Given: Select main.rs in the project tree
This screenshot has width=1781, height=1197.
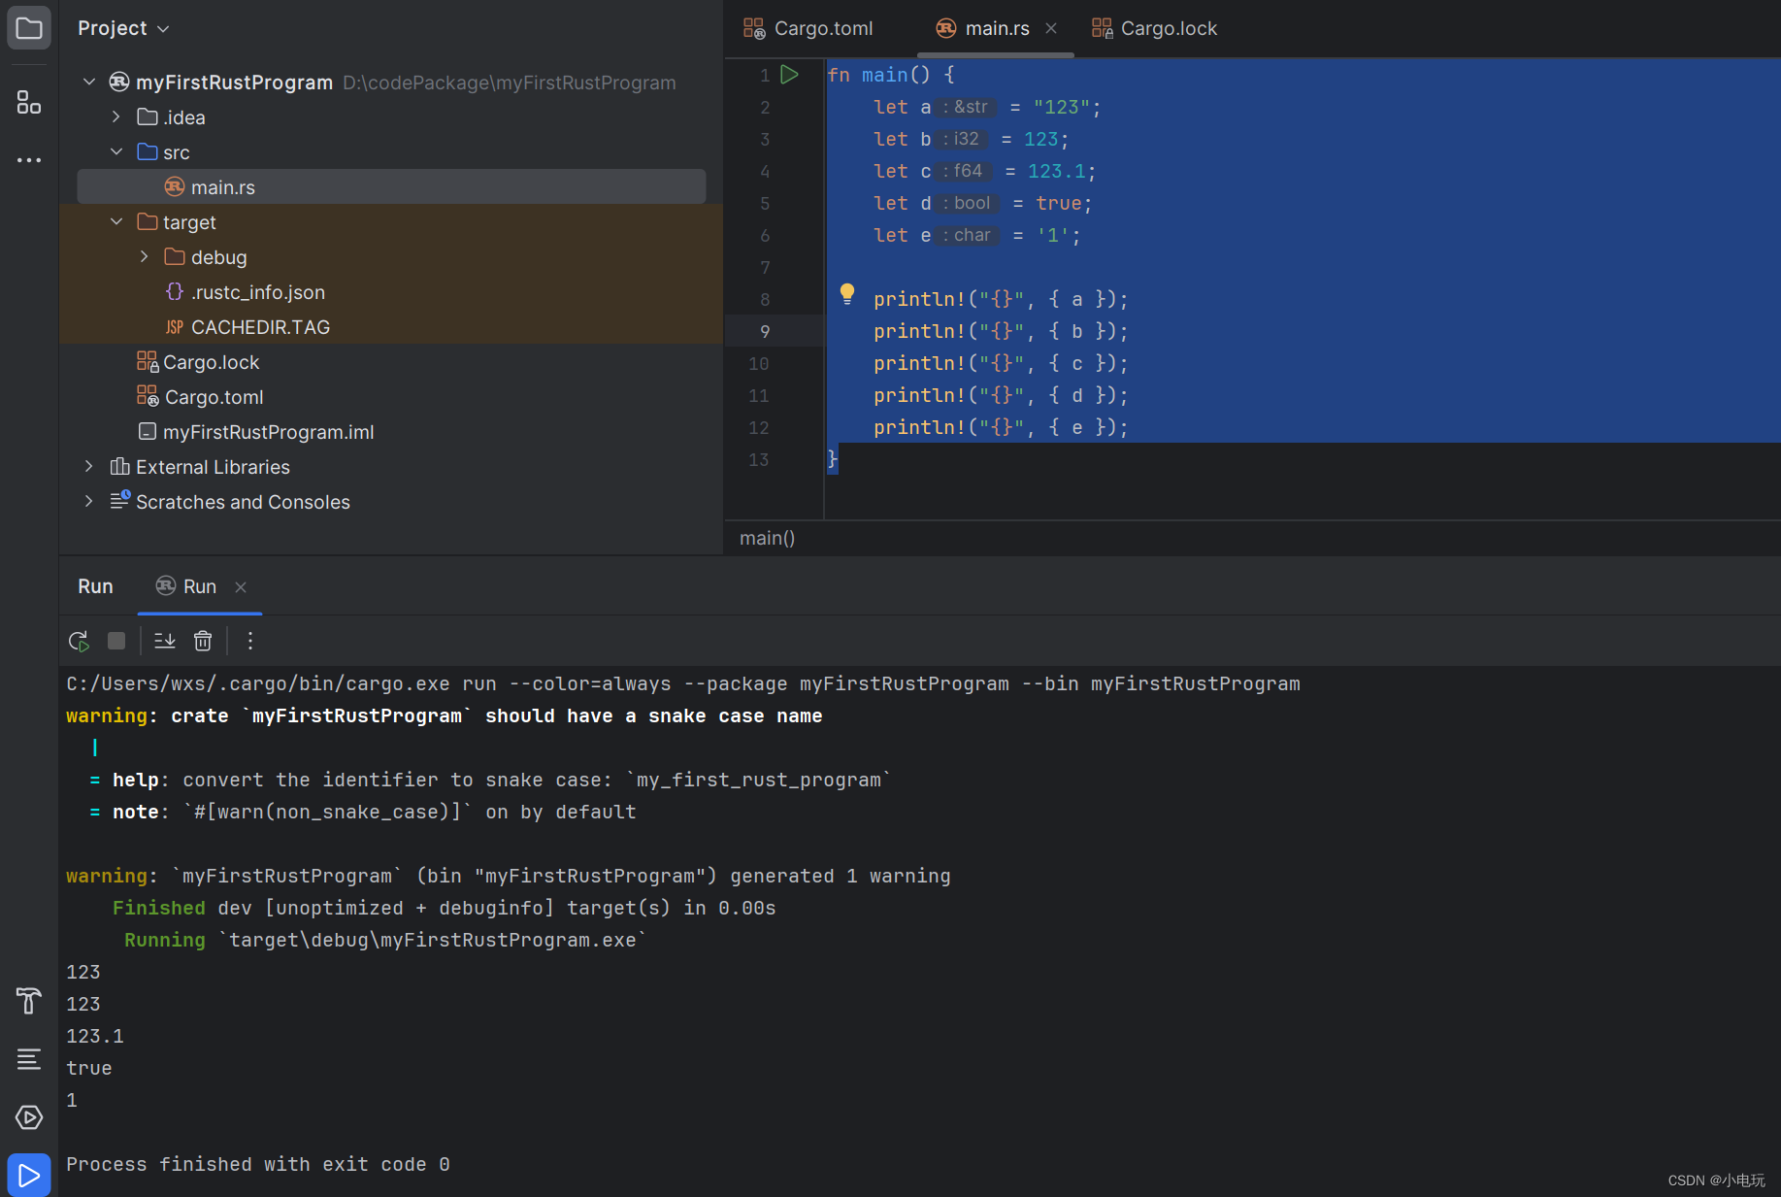Looking at the screenshot, I should [x=391, y=186].
